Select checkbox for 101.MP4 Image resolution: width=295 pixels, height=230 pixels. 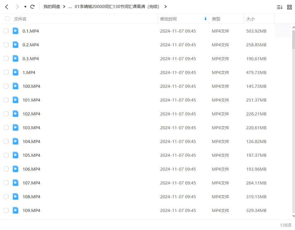(6, 100)
